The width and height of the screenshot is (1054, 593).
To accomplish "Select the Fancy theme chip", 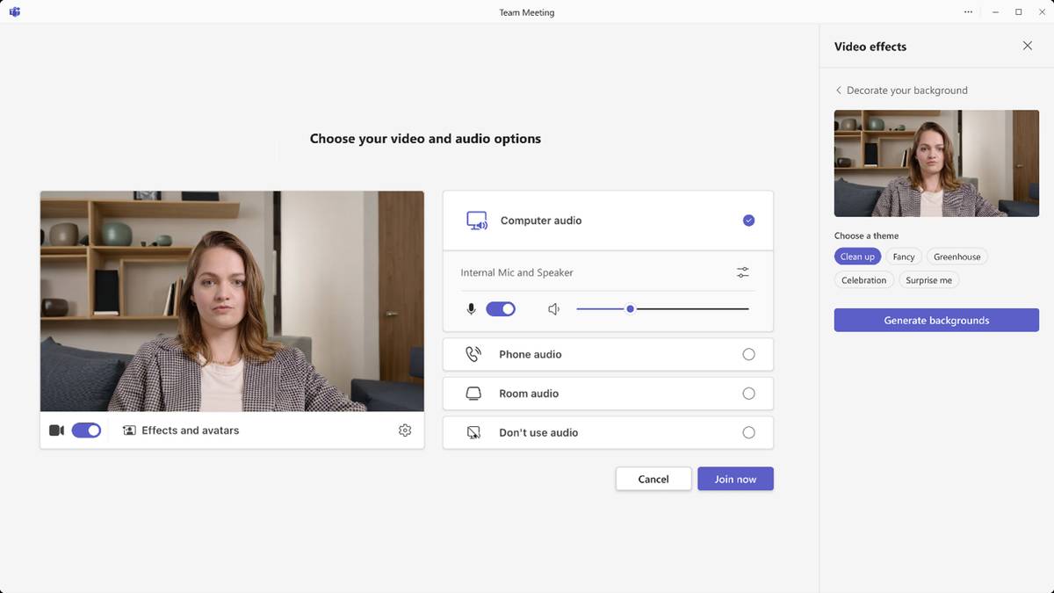I will coord(904,257).
